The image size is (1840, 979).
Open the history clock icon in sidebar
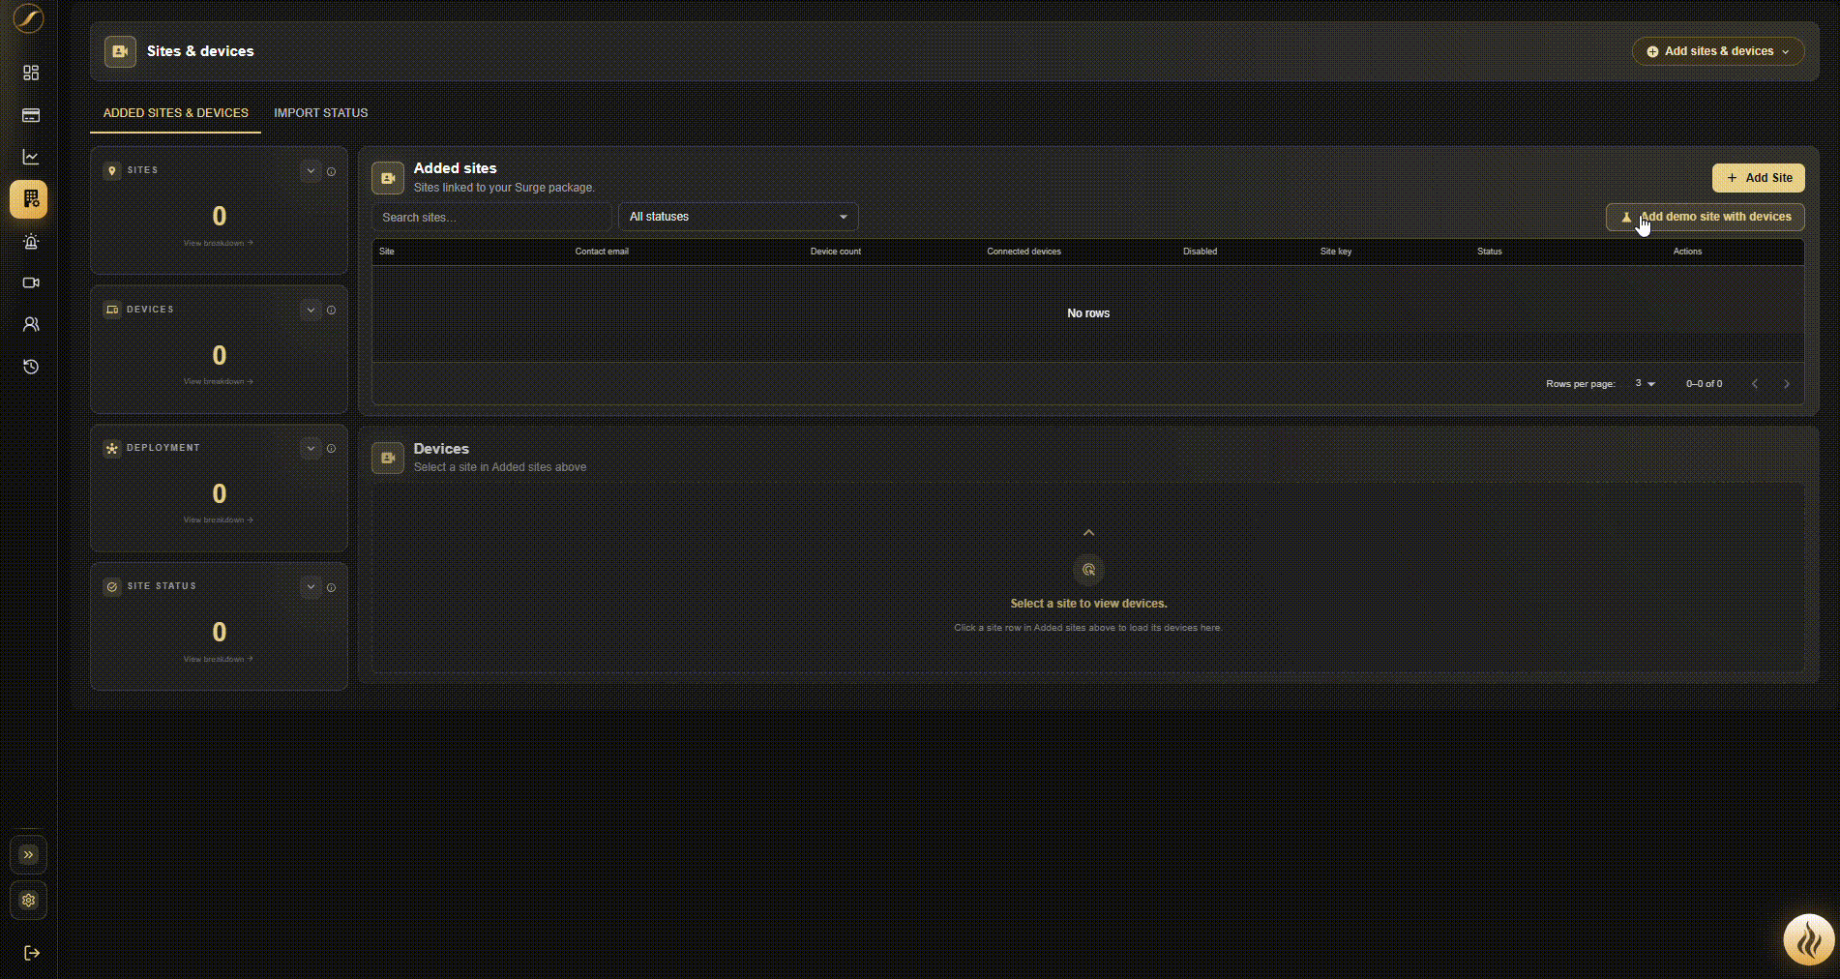[x=31, y=367]
